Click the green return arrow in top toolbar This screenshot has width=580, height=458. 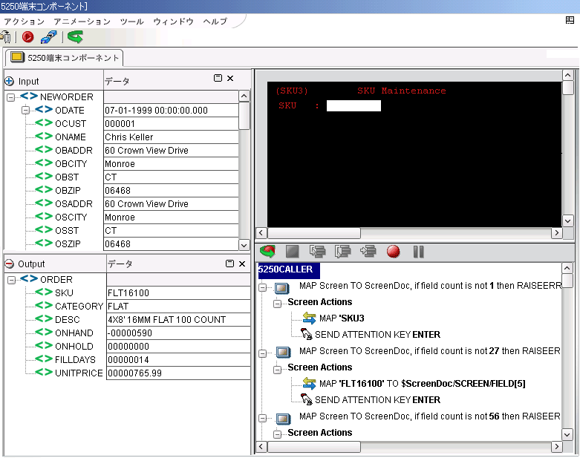(75, 36)
